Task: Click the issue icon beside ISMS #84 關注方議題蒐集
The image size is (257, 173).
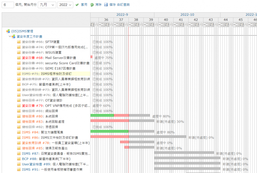Action: point(19,132)
